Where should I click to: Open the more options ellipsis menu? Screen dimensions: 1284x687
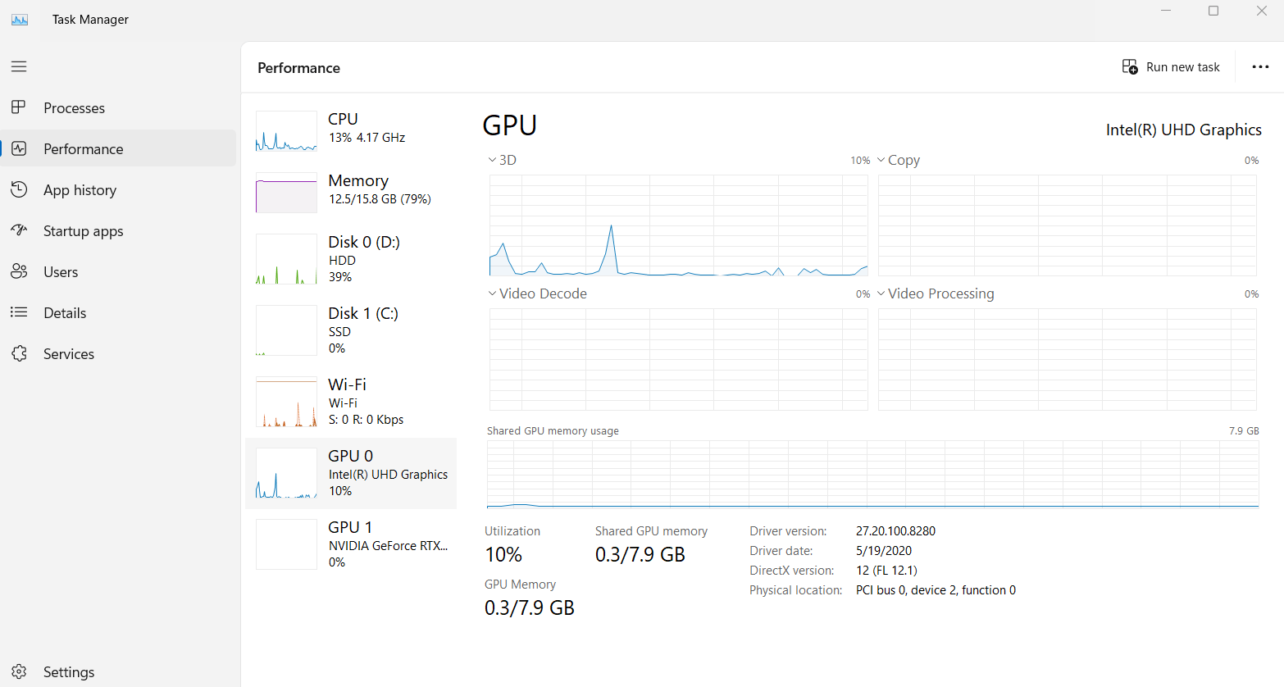click(x=1259, y=66)
